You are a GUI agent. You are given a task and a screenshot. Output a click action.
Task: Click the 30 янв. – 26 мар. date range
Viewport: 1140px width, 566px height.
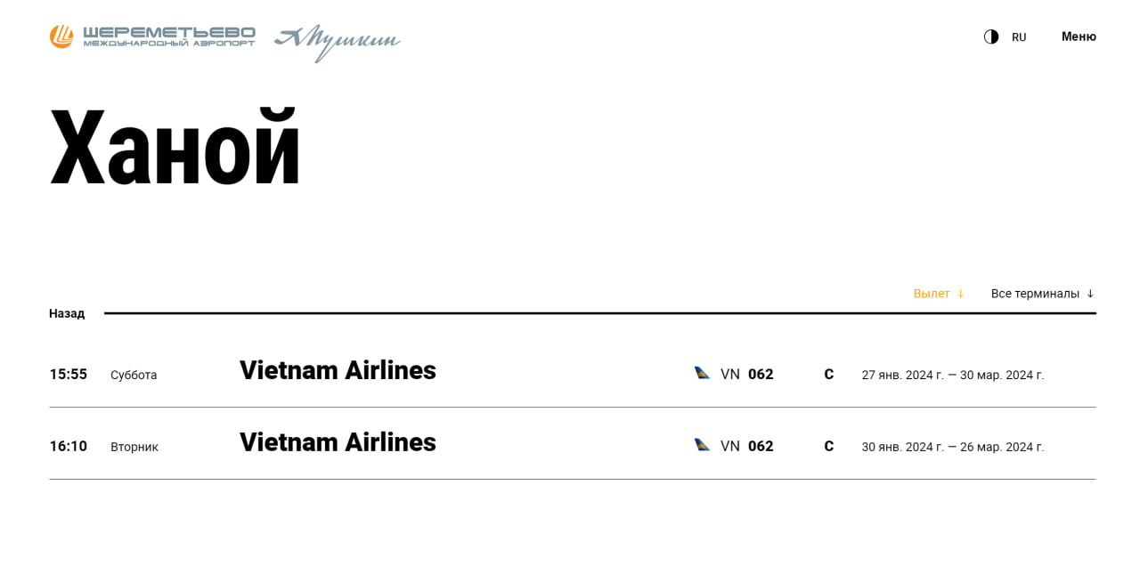pos(952,447)
